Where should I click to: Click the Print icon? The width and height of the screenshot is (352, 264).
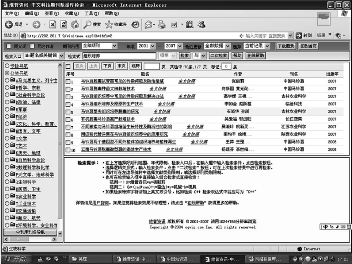pyautogui.click(x=162, y=24)
